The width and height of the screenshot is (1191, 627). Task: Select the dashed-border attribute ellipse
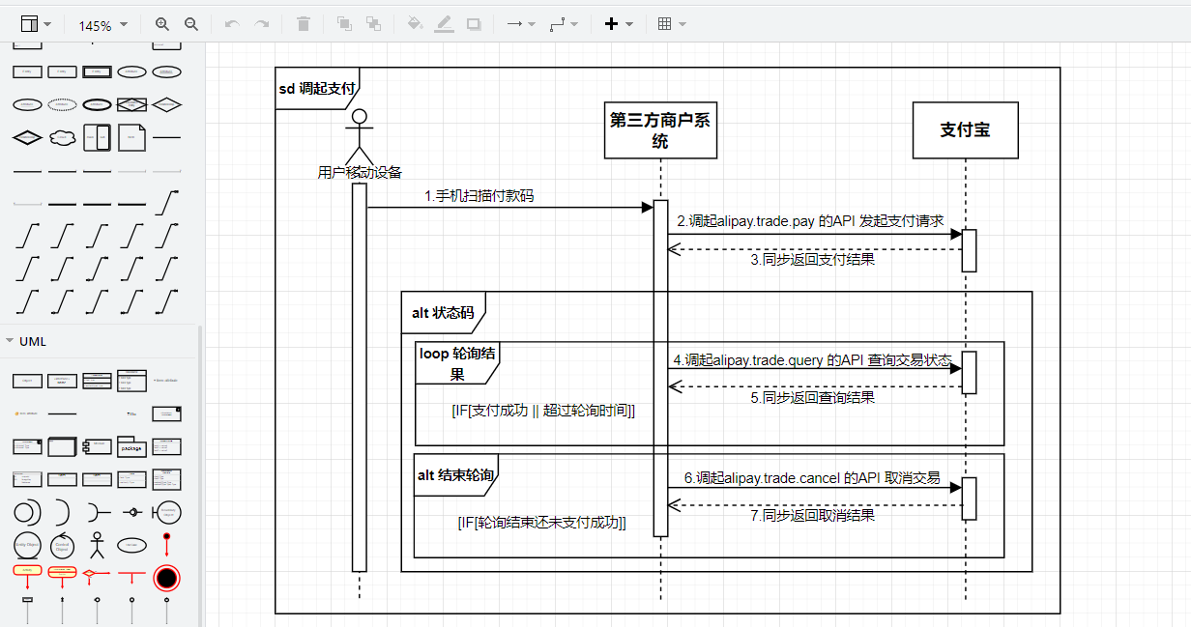(62, 104)
